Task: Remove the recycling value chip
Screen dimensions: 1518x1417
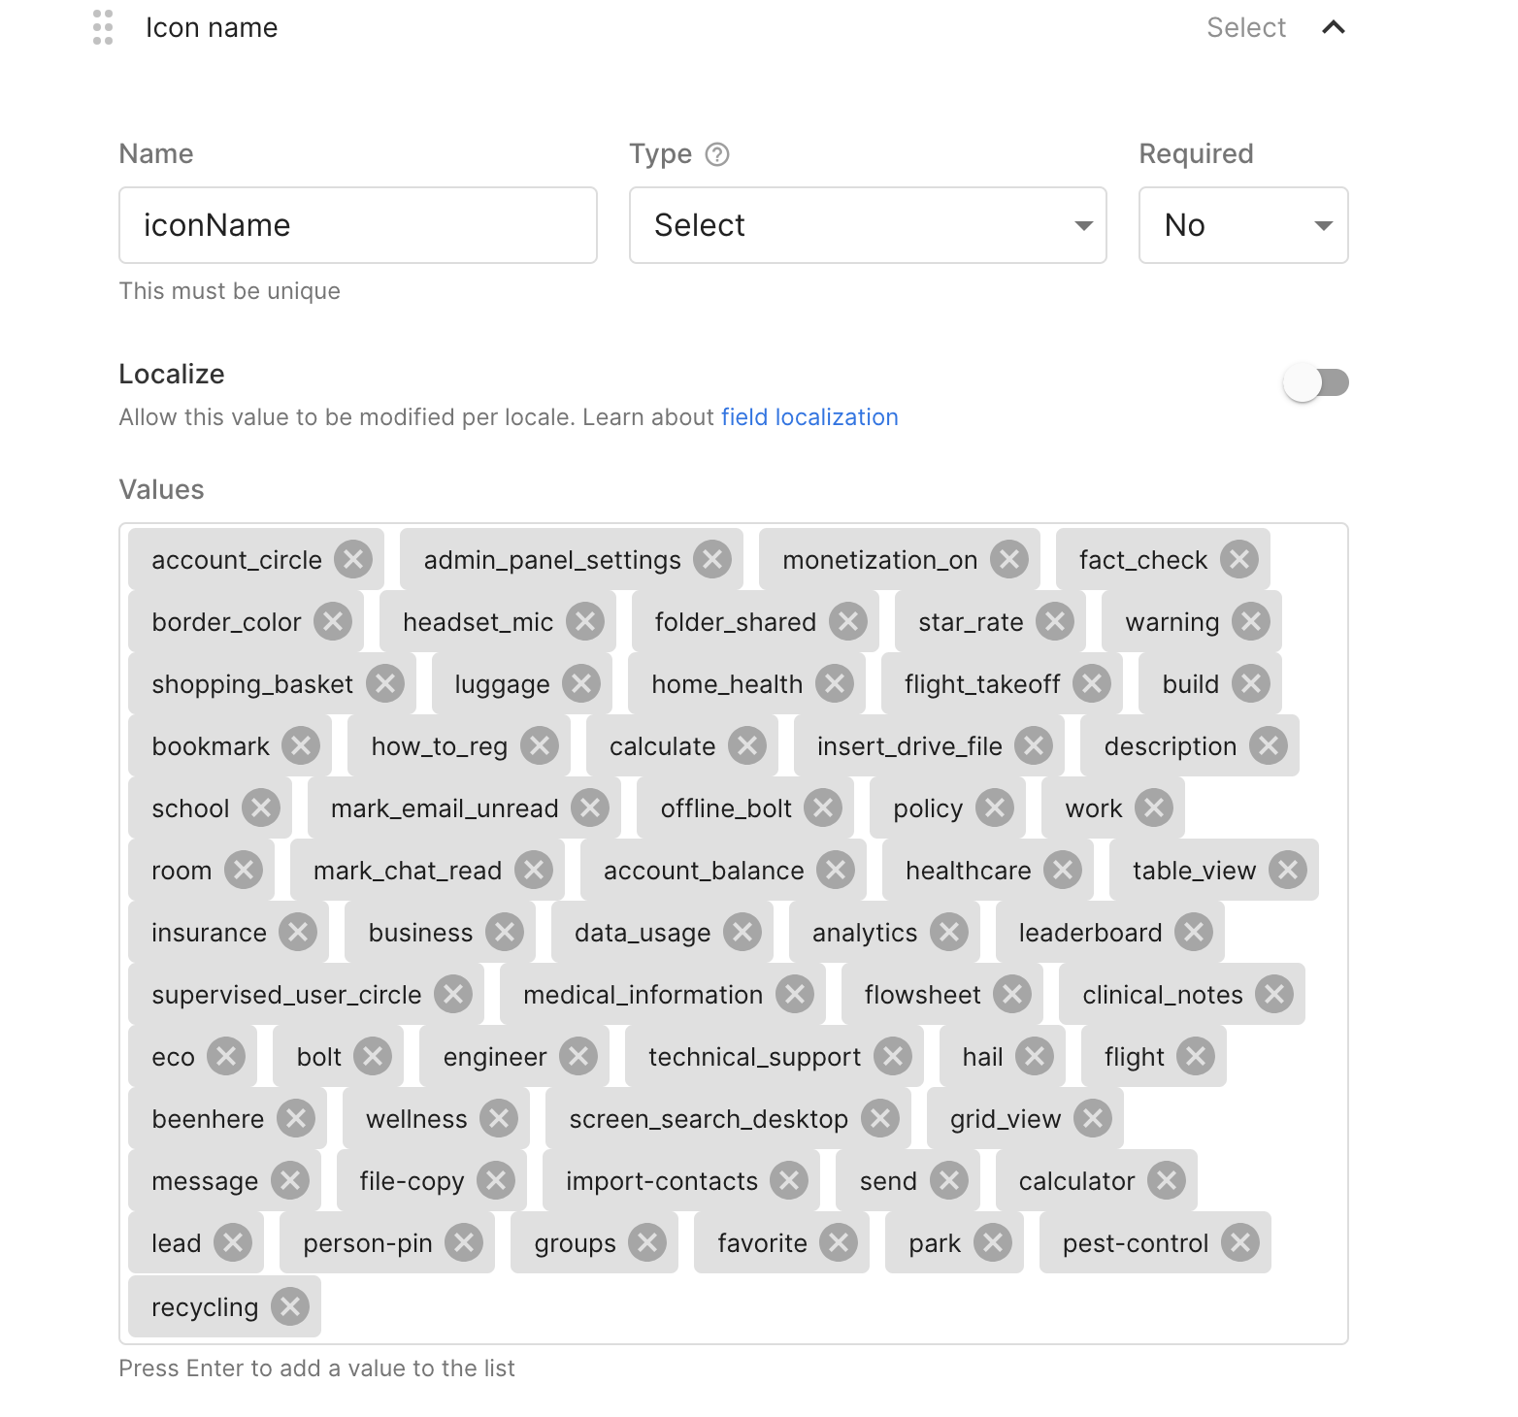Action: (x=290, y=1306)
